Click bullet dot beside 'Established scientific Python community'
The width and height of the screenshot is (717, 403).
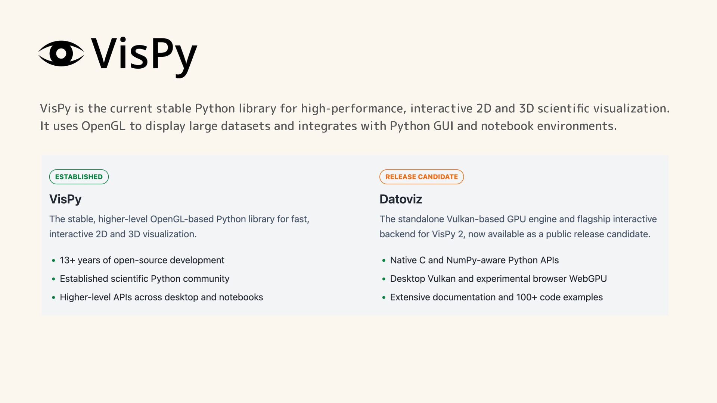(x=53, y=279)
